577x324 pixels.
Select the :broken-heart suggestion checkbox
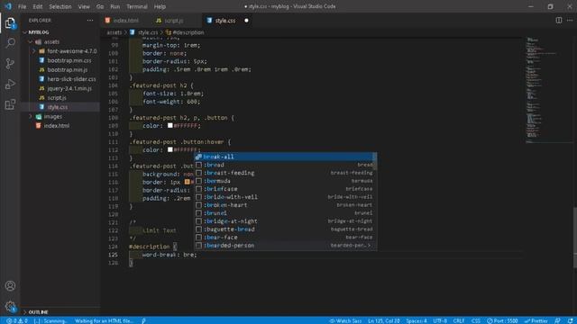[x=198, y=205]
